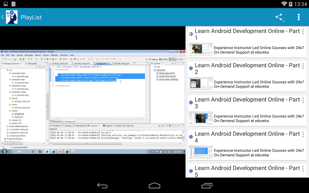Tap the video player showing Eclipse

[93, 102]
